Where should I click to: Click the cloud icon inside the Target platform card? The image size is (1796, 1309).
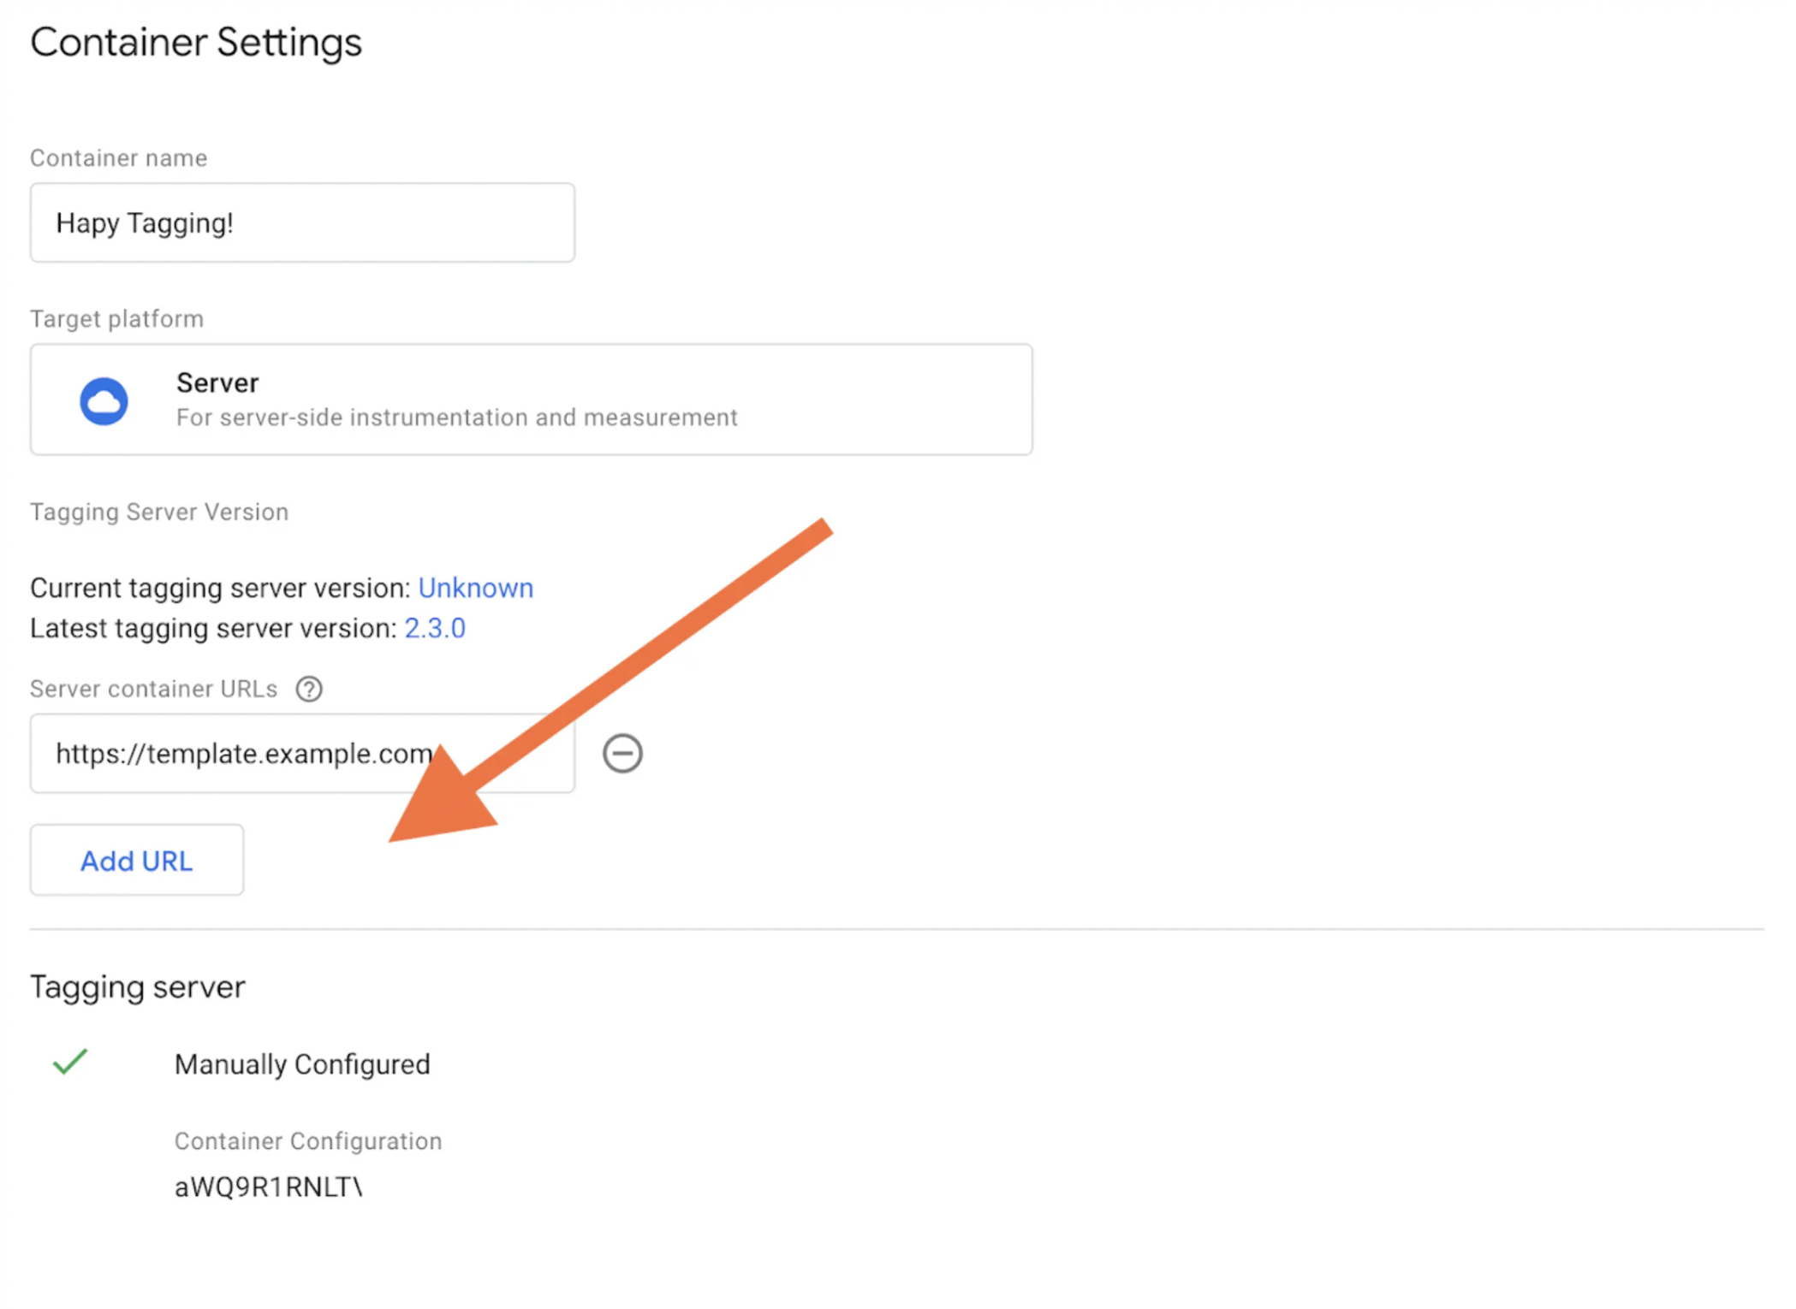(x=104, y=400)
